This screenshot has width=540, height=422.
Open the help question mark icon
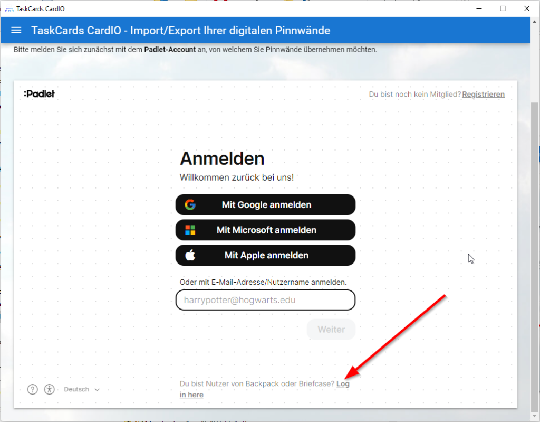pos(32,389)
